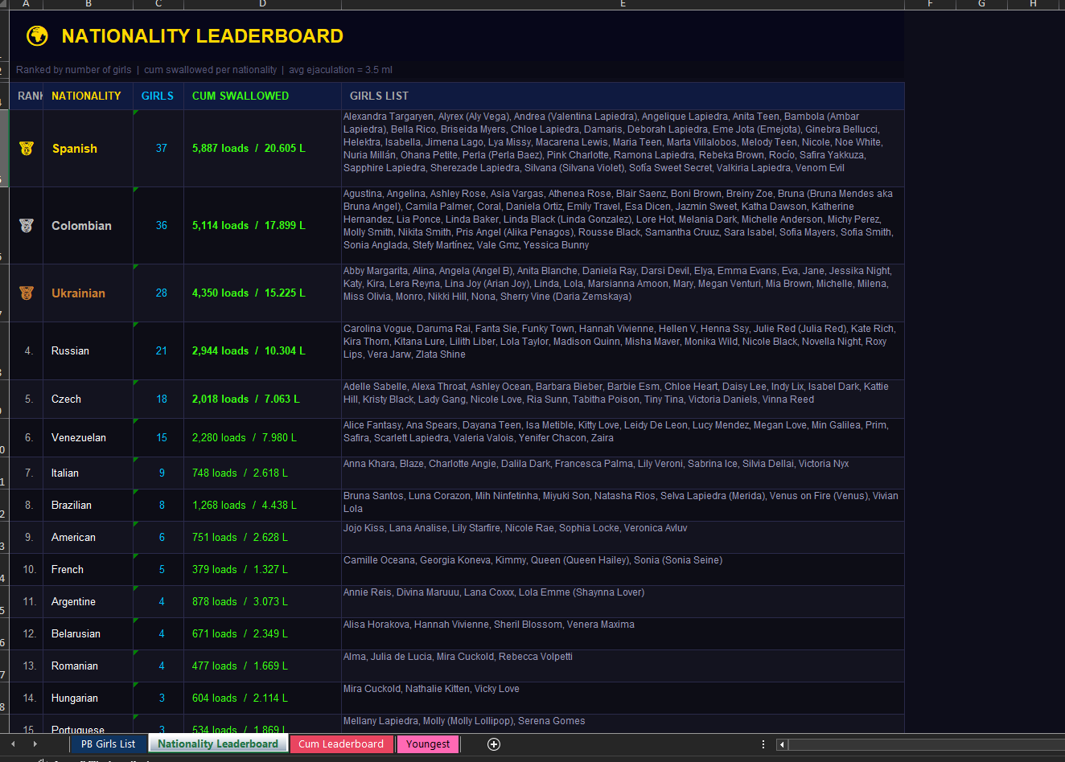Click the three-dot tab bar resize handle

tap(763, 744)
